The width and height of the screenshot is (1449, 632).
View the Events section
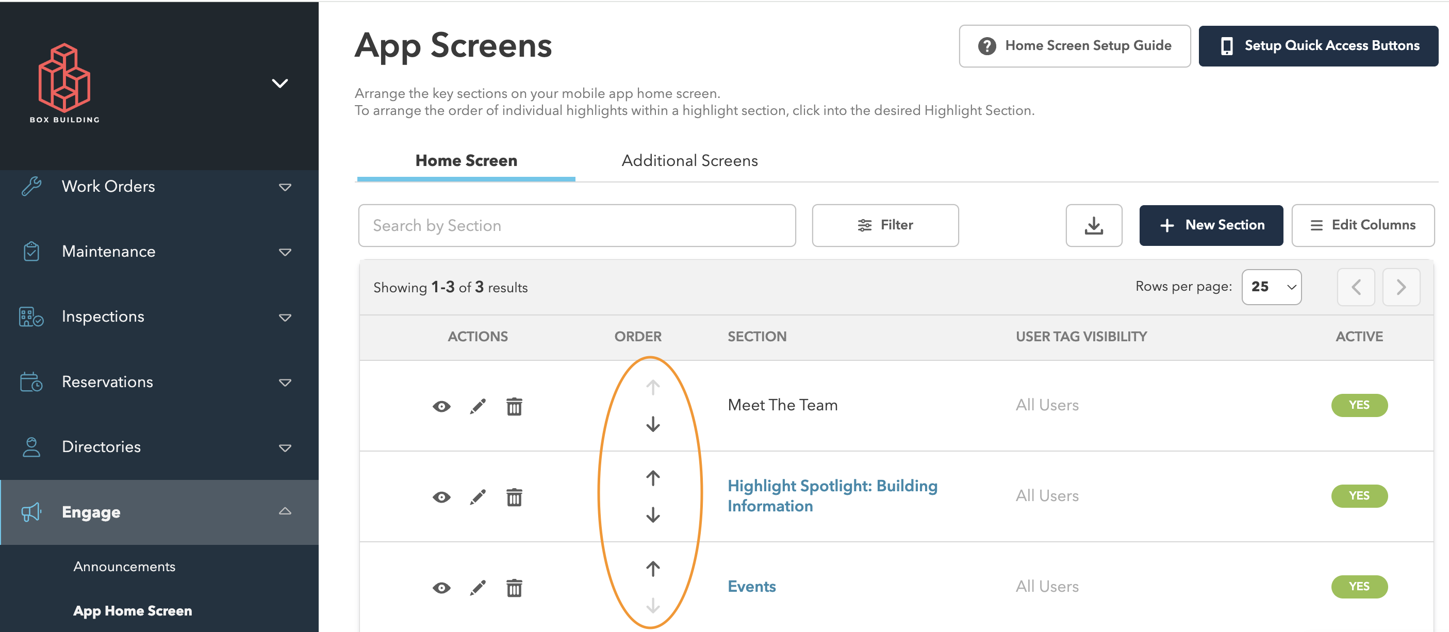click(x=441, y=588)
